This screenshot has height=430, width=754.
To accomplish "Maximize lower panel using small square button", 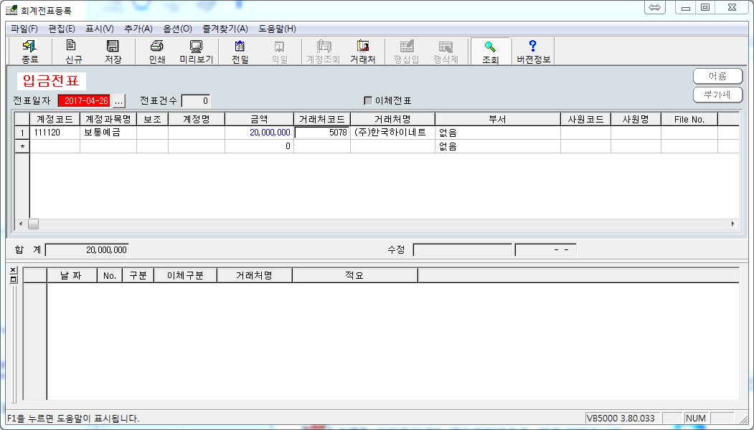I will (x=13, y=279).
